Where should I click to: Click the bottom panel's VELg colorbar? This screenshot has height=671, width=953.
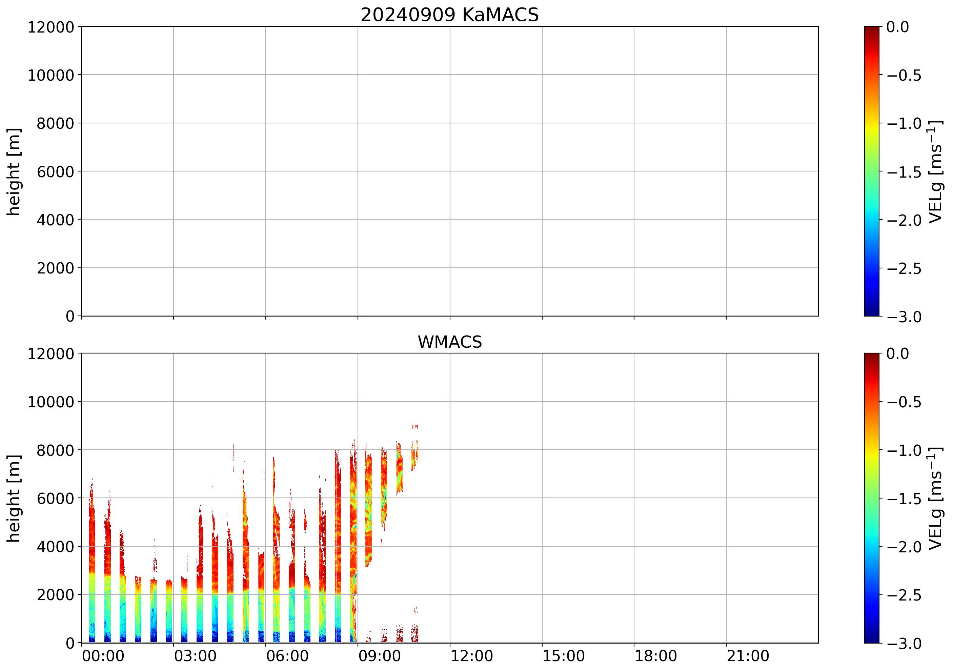click(x=872, y=498)
